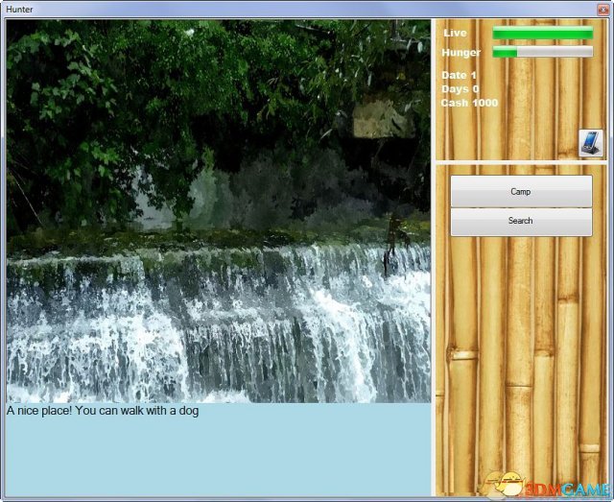Screen dimensions: 614x502
Task: Click the Date 1 label
Action: point(459,75)
